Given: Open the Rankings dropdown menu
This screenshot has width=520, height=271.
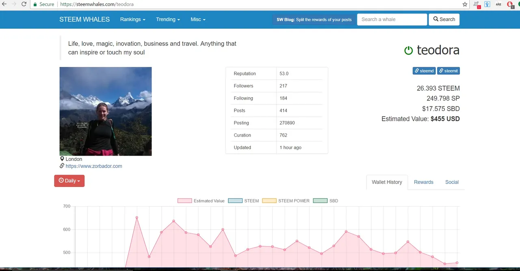Looking at the screenshot, I should tap(132, 19).
